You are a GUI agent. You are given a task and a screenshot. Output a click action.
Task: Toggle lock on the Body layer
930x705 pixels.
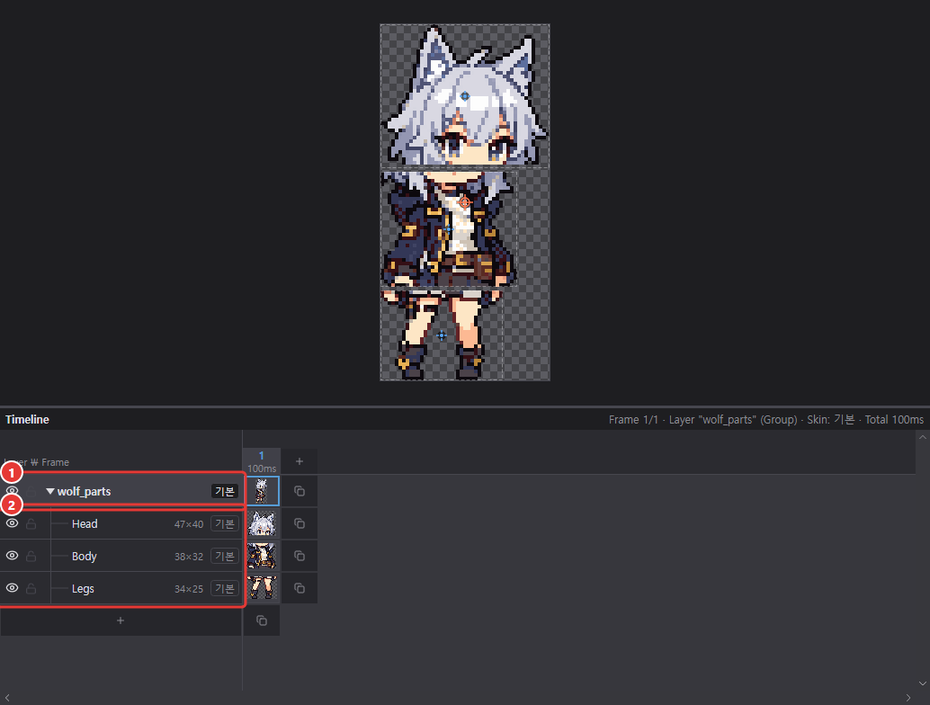point(31,556)
